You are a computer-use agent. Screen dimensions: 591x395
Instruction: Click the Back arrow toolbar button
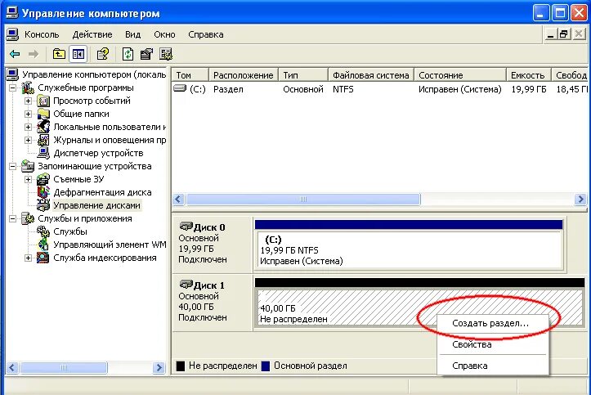point(15,54)
